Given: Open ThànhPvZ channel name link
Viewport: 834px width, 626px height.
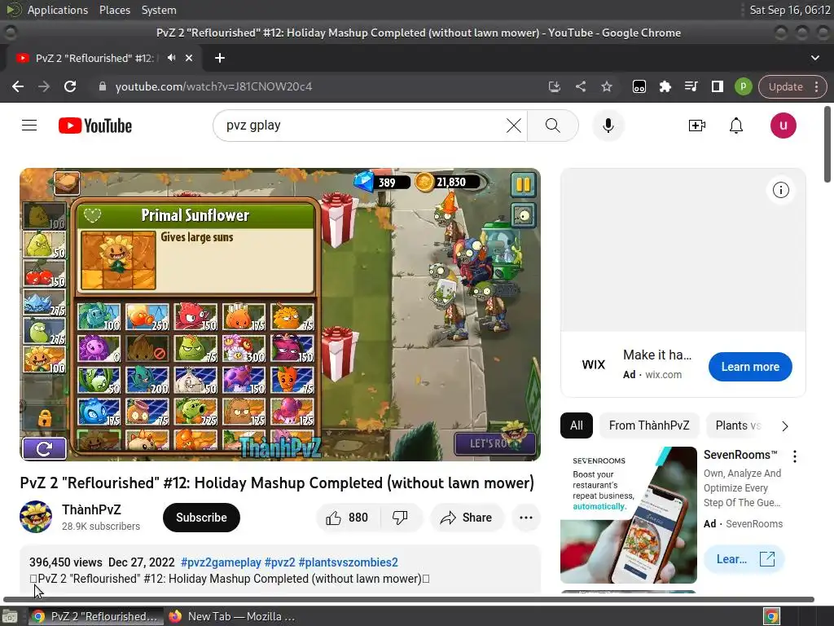Looking at the screenshot, I should point(91,509).
